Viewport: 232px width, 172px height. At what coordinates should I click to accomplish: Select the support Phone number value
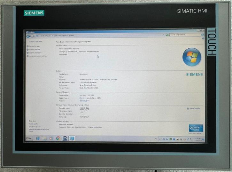pyautogui.click(x=87, y=95)
